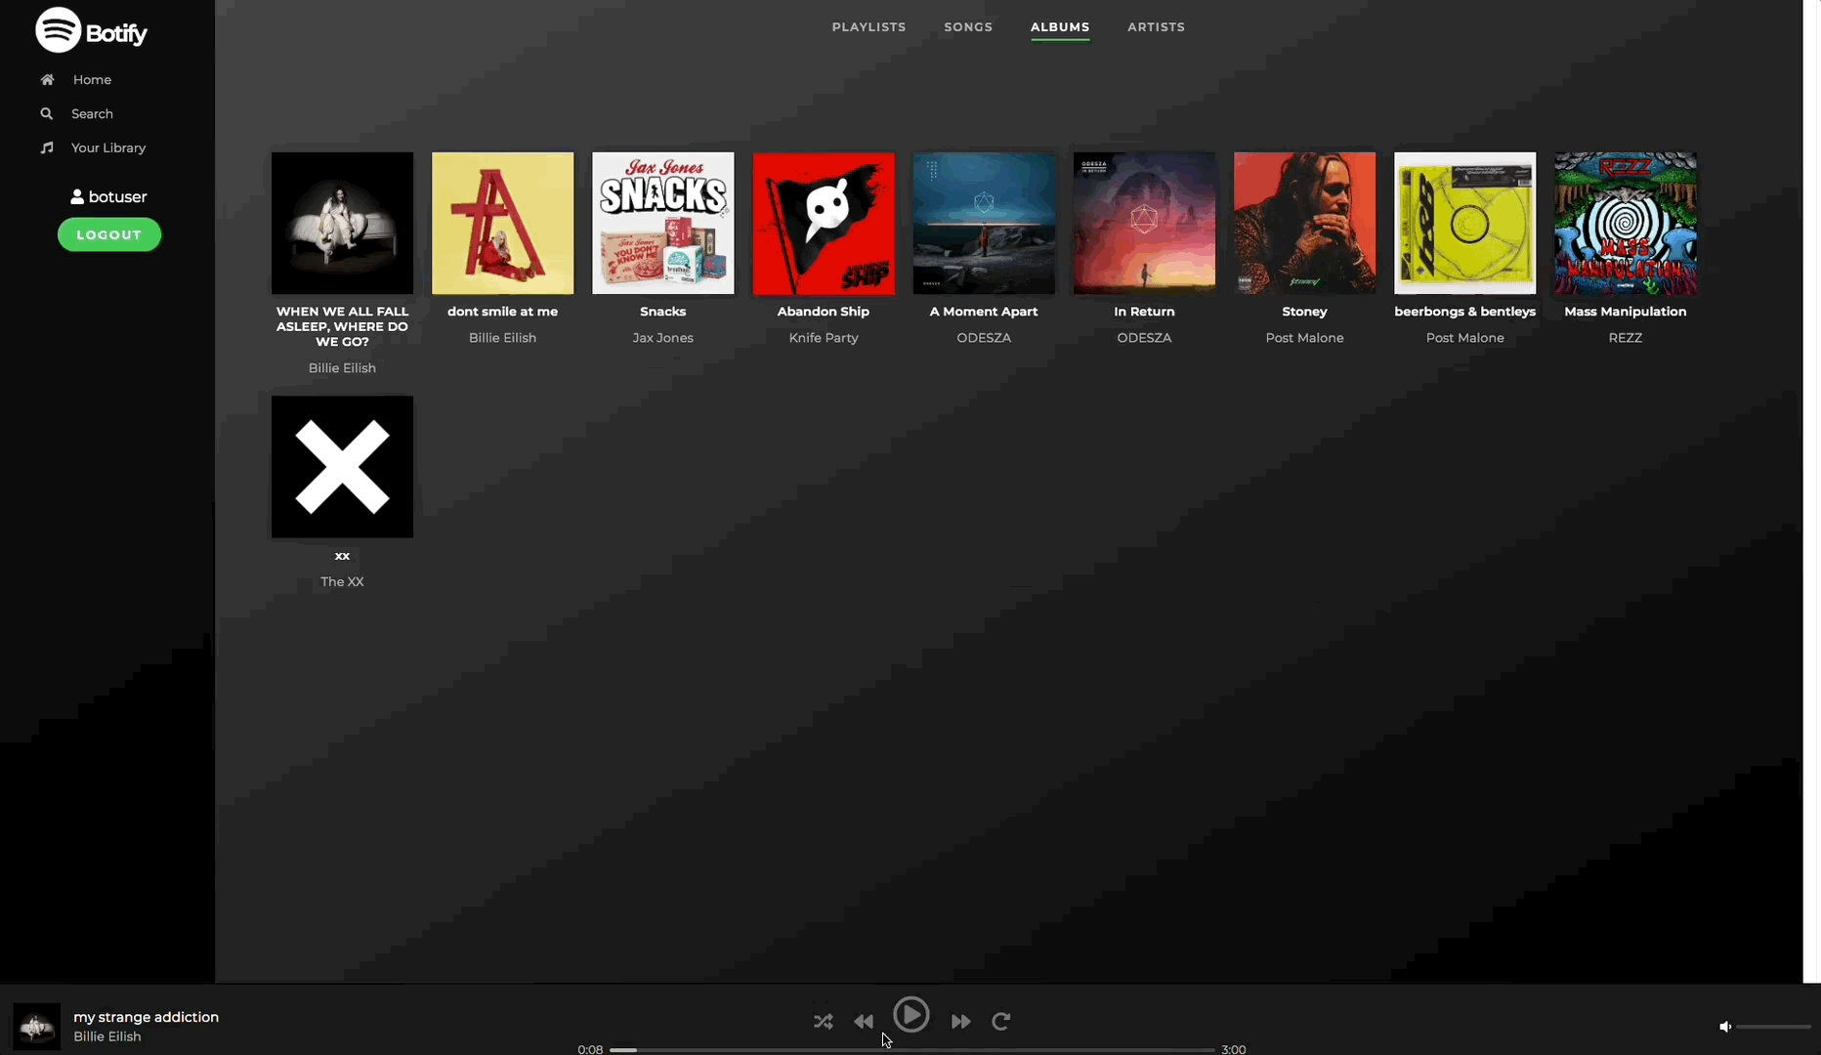This screenshot has width=1821, height=1055.
Task: Toggle repeat mode
Action: (1001, 1022)
